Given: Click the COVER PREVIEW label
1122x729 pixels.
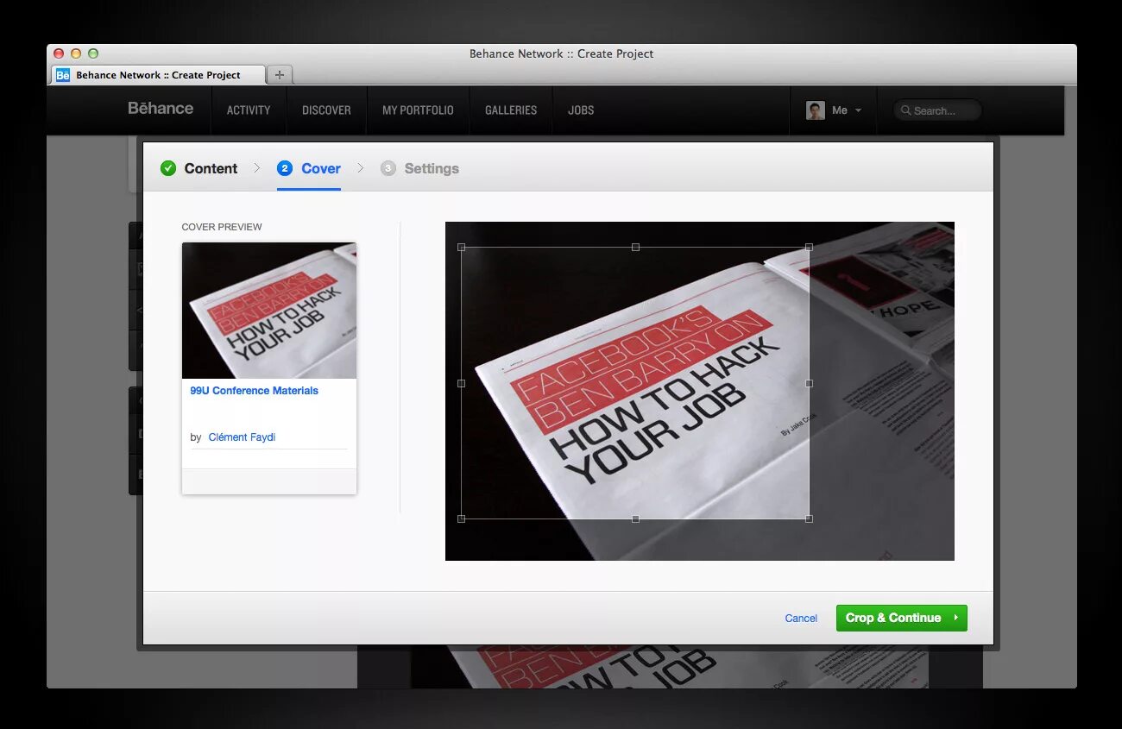Looking at the screenshot, I should click(x=222, y=227).
